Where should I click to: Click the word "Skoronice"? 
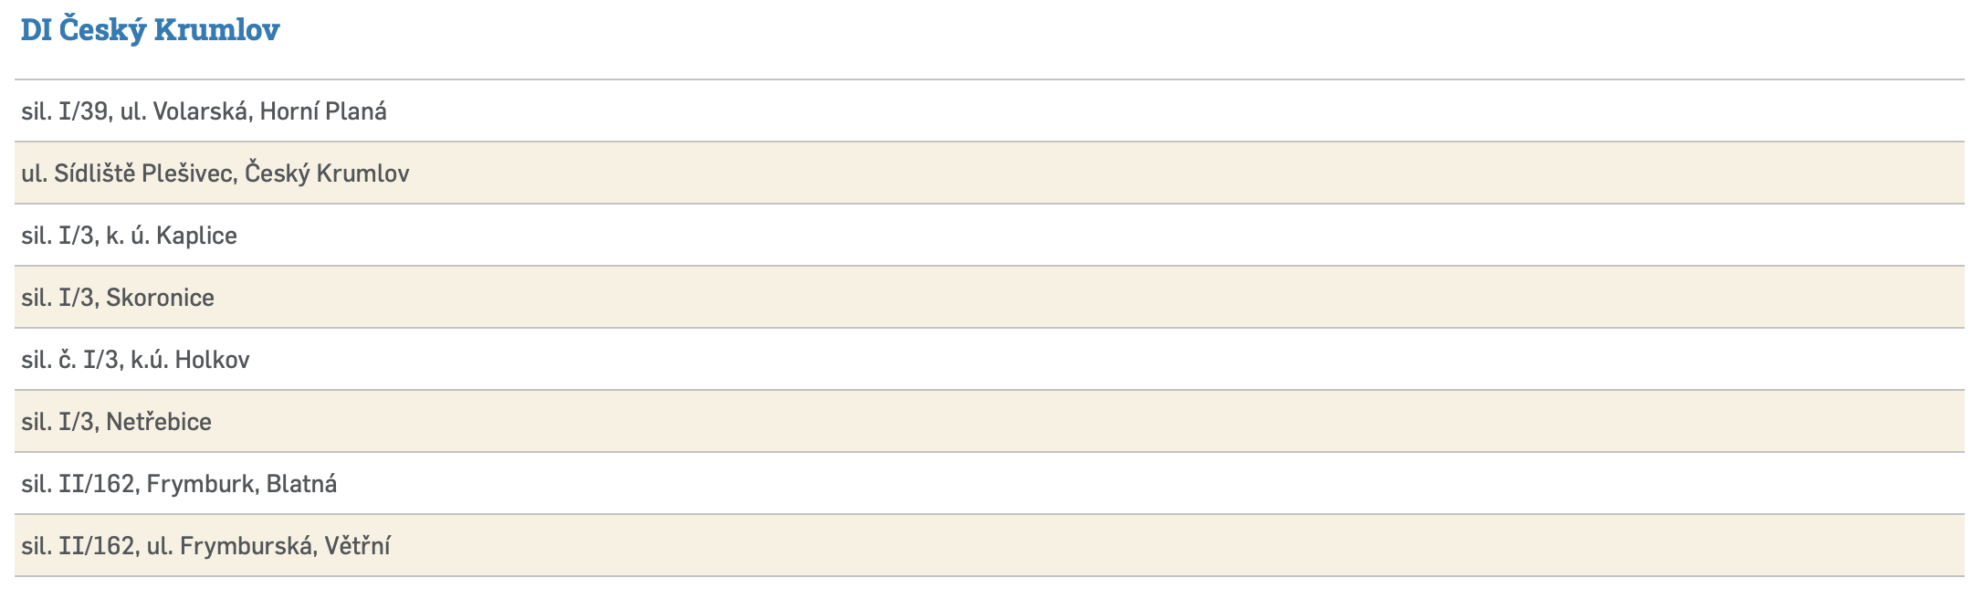(x=160, y=298)
